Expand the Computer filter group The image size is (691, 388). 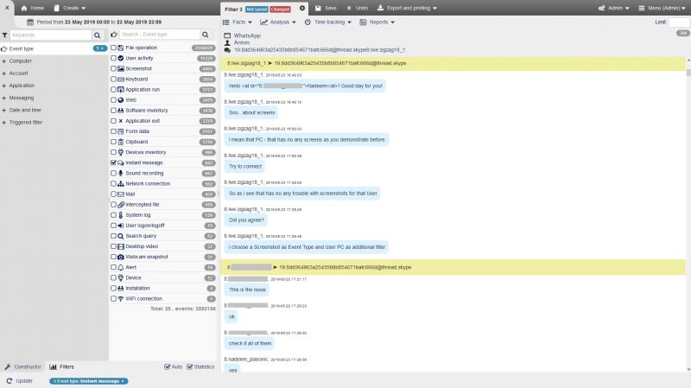[x=20, y=60]
